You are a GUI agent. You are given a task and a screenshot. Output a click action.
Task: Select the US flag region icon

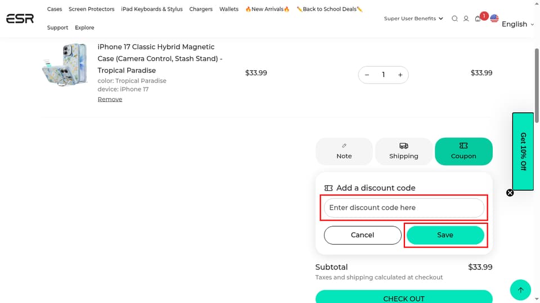click(x=494, y=18)
